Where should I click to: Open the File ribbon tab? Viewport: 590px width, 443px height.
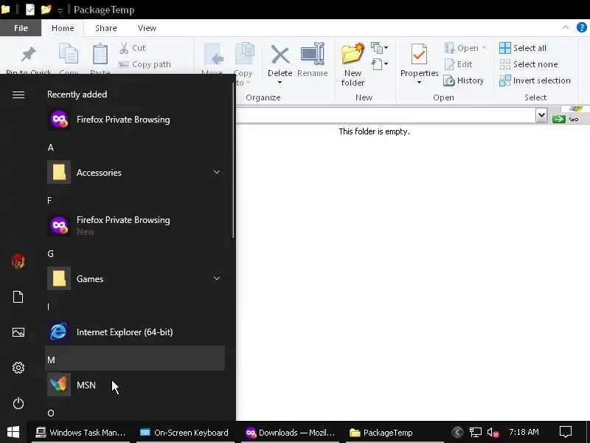(x=21, y=28)
